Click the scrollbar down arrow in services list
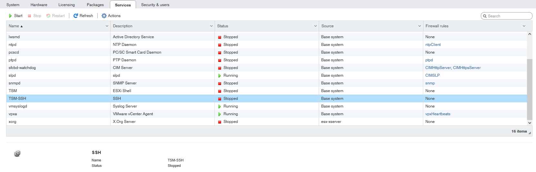This screenshot has height=172, width=536. click(x=530, y=123)
